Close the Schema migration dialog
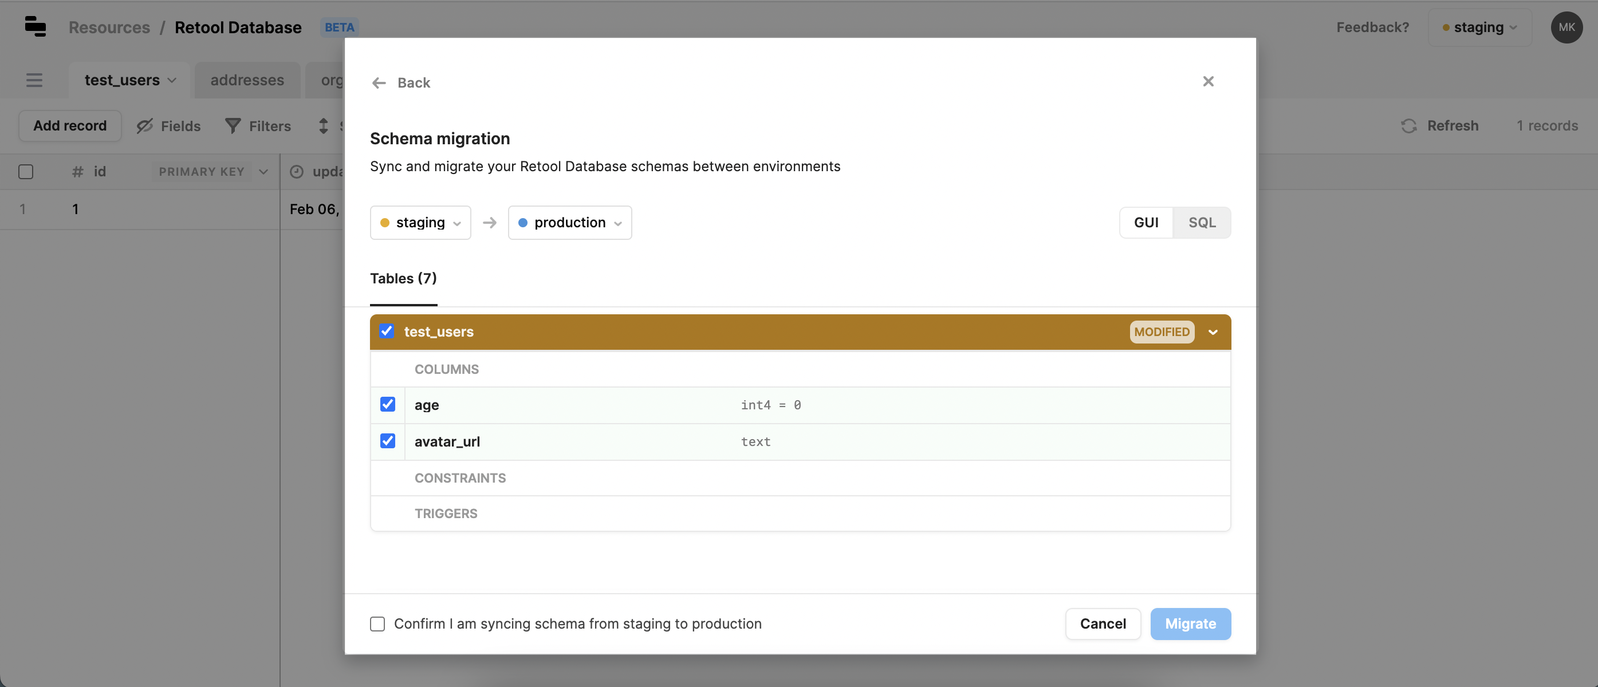Viewport: 1598px width, 687px height. tap(1208, 81)
